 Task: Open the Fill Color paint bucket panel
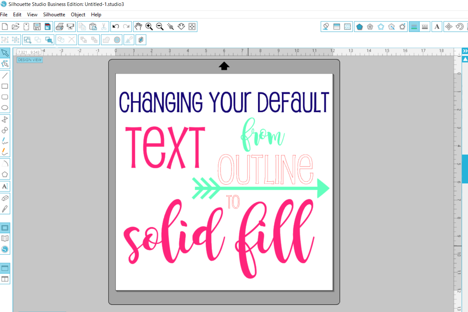coord(326,27)
